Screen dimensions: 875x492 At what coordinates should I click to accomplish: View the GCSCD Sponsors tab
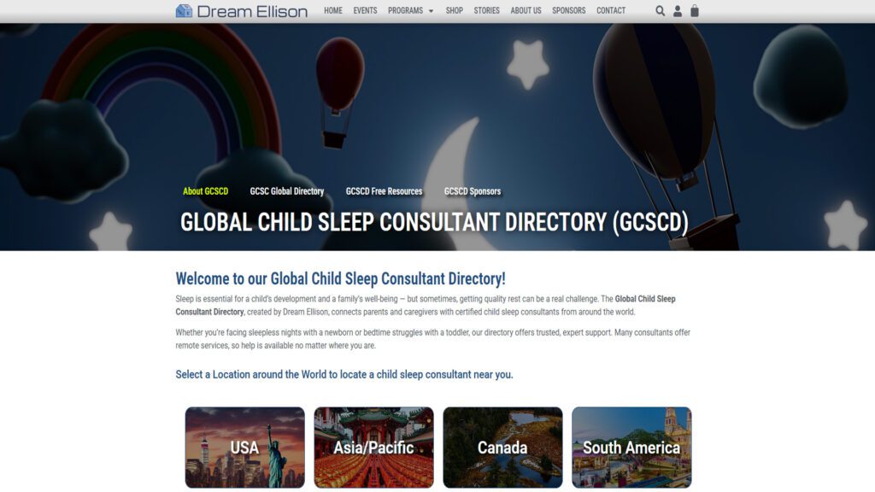coord(473,191)
